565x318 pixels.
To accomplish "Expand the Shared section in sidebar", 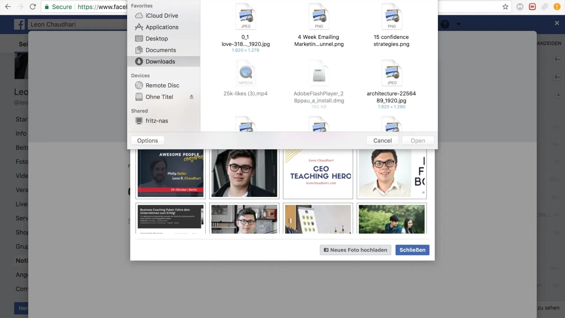I will [139, 111].
